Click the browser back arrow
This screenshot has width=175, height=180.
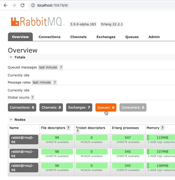5,6
